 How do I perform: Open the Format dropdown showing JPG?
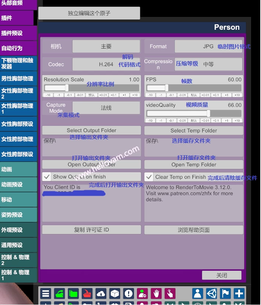click(x=208, y=47)
